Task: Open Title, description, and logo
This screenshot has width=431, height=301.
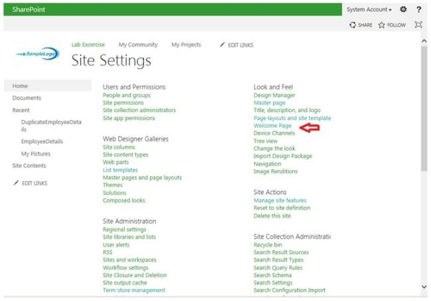Action: tap(287, 110)
